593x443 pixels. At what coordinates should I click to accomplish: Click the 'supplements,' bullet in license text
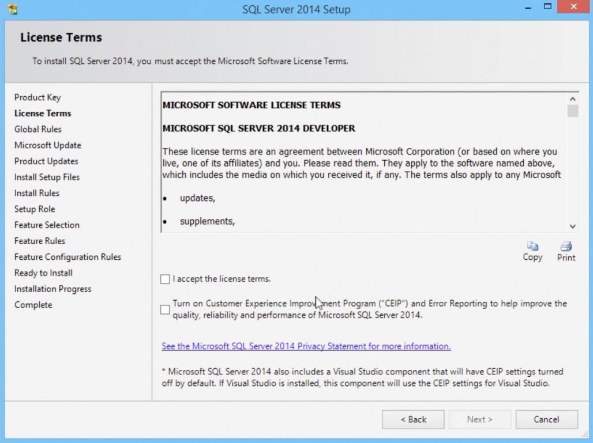207,221
